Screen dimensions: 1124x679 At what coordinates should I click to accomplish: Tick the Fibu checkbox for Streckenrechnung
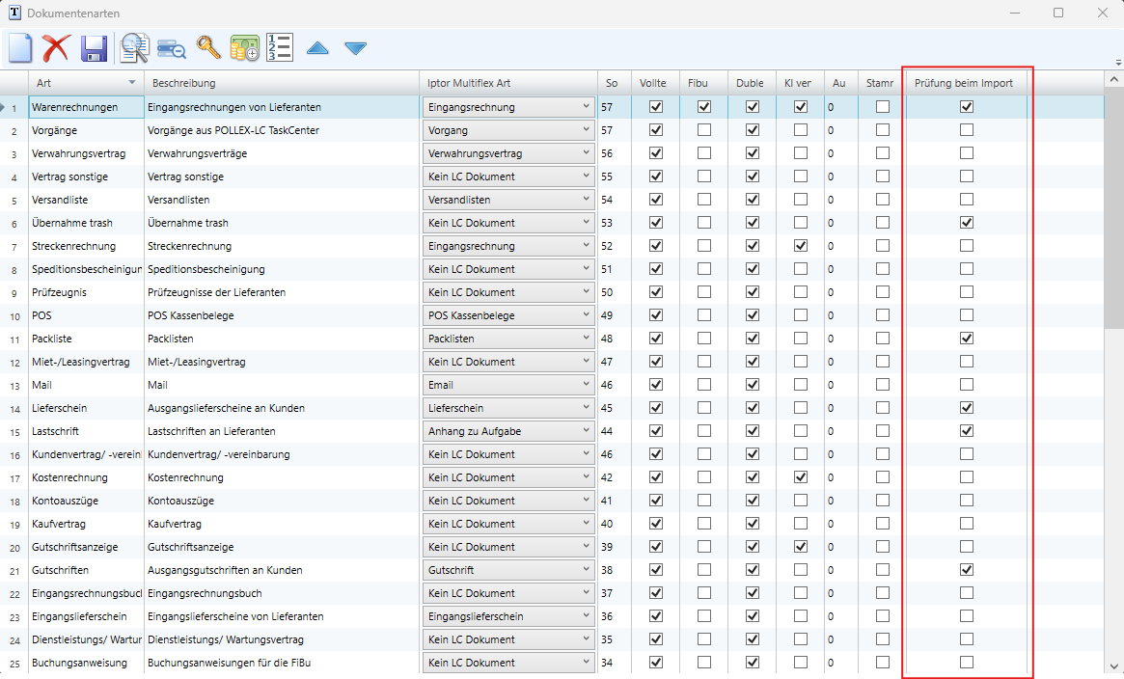point(704,246)
